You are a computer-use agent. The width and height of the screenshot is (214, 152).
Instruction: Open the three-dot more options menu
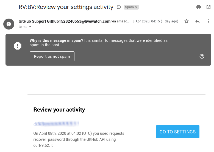(x=208, y=21)
